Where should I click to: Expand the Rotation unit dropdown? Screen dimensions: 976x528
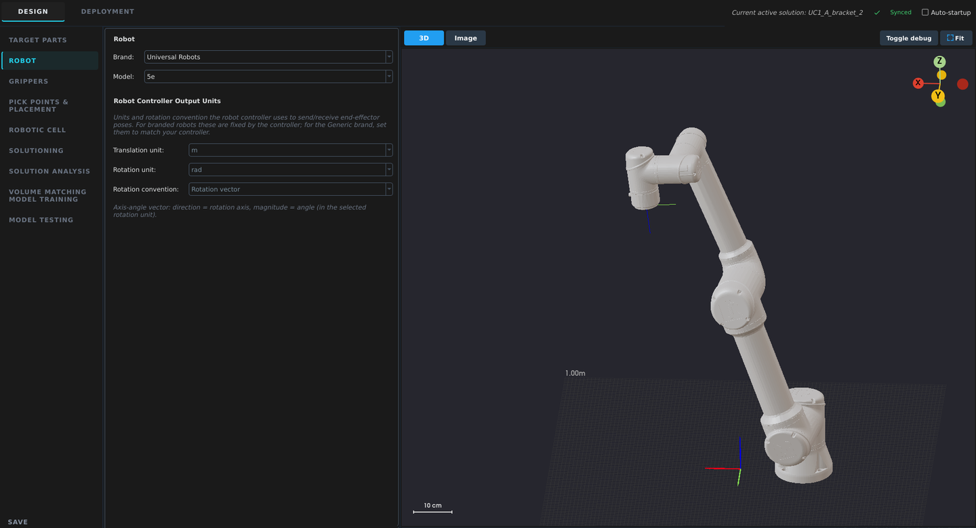coord(291,169)
